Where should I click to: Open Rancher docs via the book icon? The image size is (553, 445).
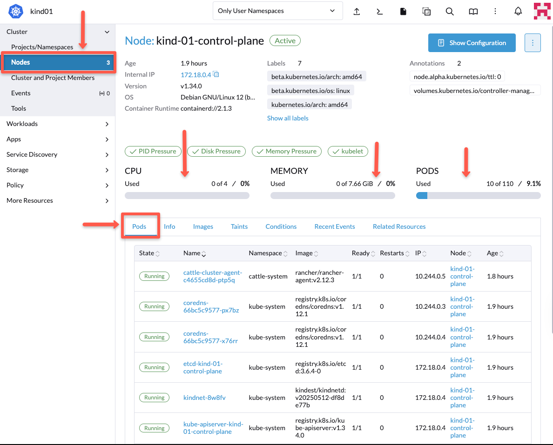pyautogui.click(x=473, y=11)
